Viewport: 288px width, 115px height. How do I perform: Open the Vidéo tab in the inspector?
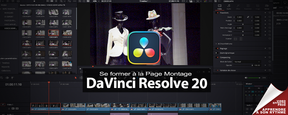click(219, 7)
